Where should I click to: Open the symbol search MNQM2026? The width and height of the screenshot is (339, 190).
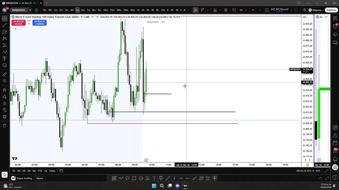click(18, 10)
